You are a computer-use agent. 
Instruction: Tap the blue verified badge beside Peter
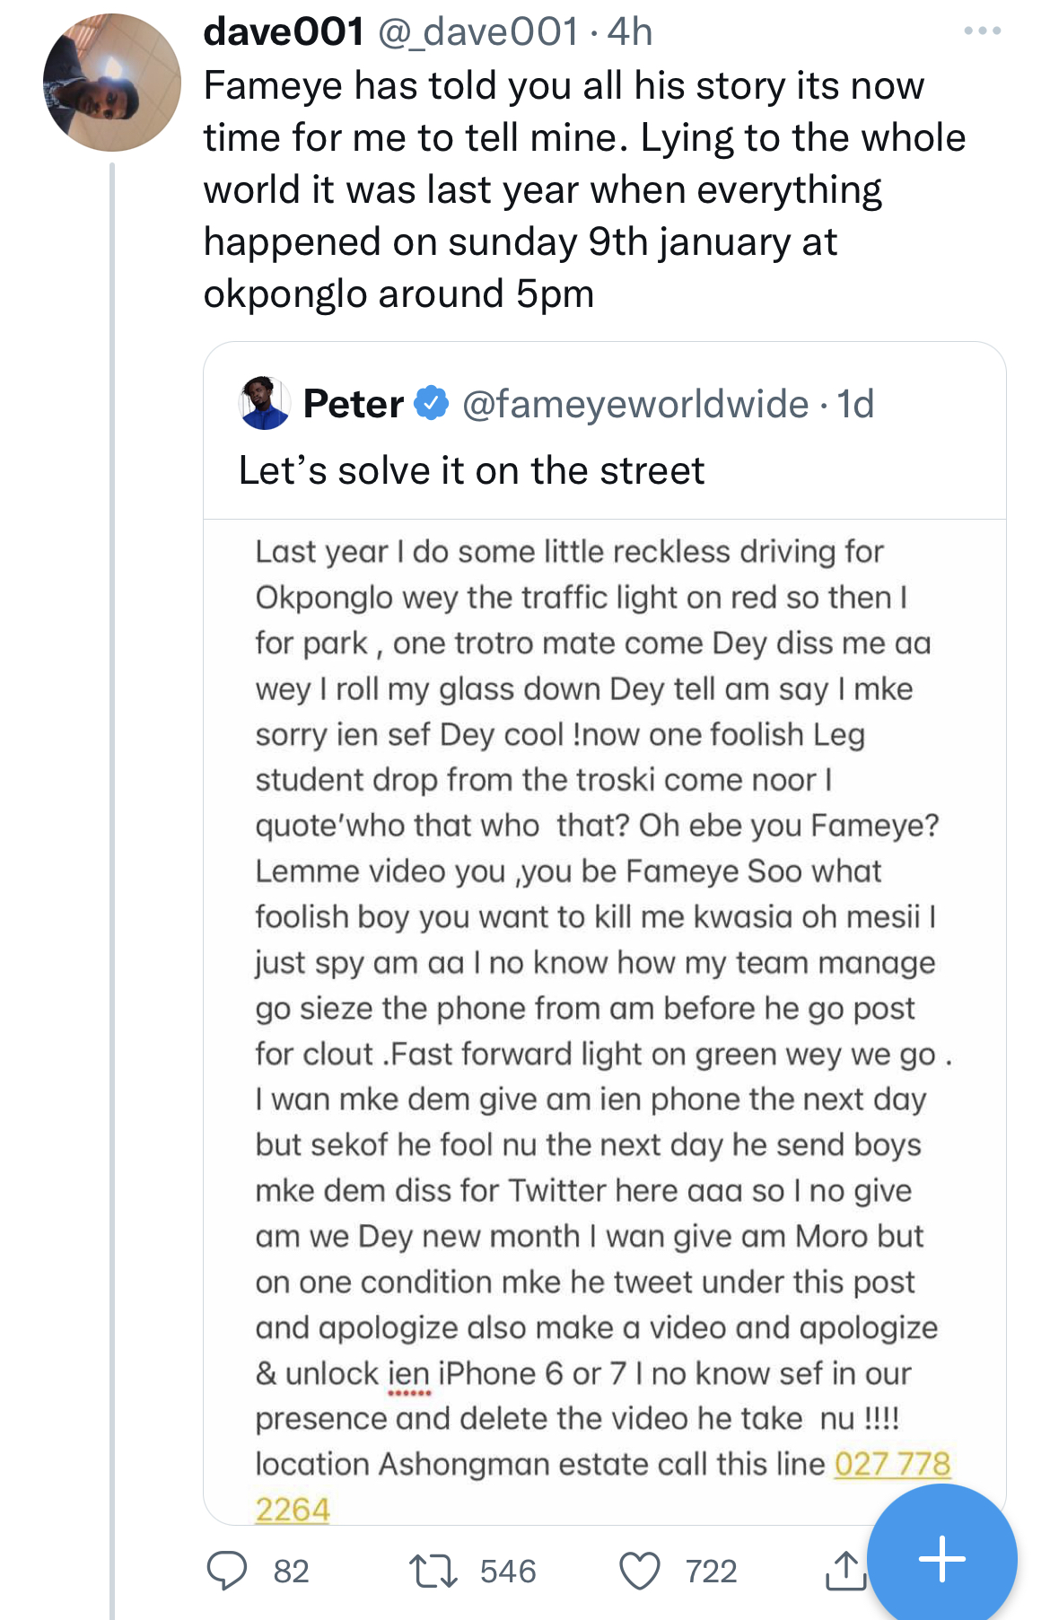[432, 403]
